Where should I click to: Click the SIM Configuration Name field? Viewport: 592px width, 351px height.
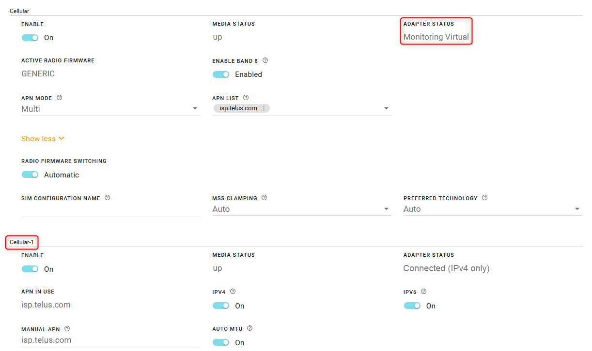coord(110,210)
